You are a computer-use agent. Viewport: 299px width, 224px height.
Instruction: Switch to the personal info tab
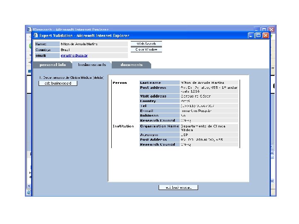53,65
